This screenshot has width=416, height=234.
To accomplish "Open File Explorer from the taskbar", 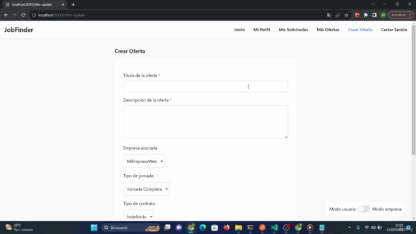I will (239, 227).
